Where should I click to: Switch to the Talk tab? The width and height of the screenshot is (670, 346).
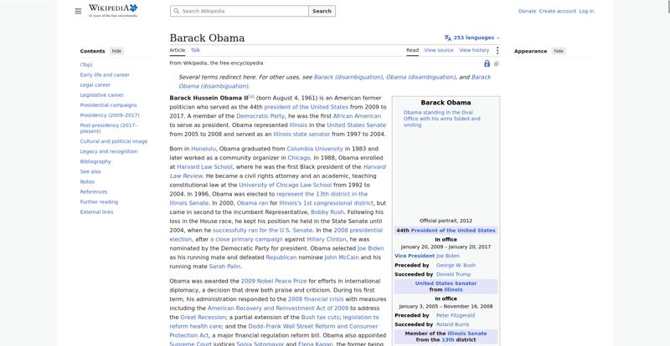coord(195,50)
